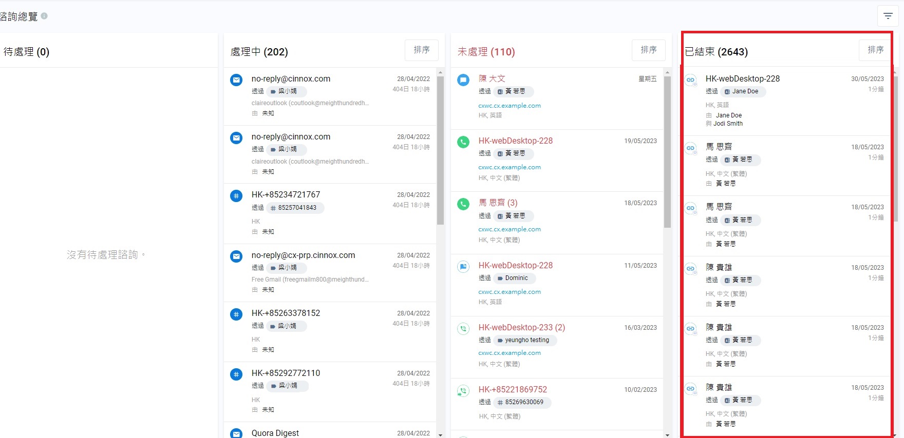Click the hash channel icon for HK-+85292772110
This screenshot has height=438, width=904.
coord(236,374)
